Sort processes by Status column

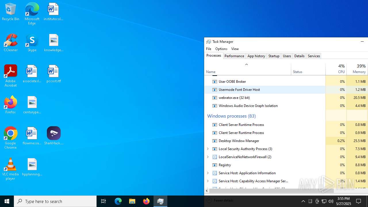click(x=308, y=69)
